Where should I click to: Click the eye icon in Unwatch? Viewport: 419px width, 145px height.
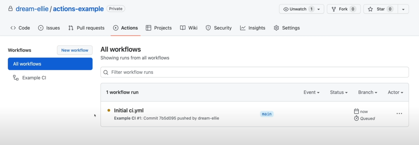pos(286,9)
